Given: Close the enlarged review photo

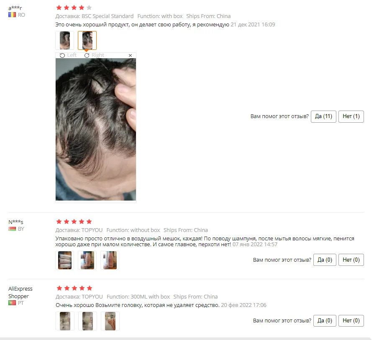Looking at the screenshot, I should (130, 55).
